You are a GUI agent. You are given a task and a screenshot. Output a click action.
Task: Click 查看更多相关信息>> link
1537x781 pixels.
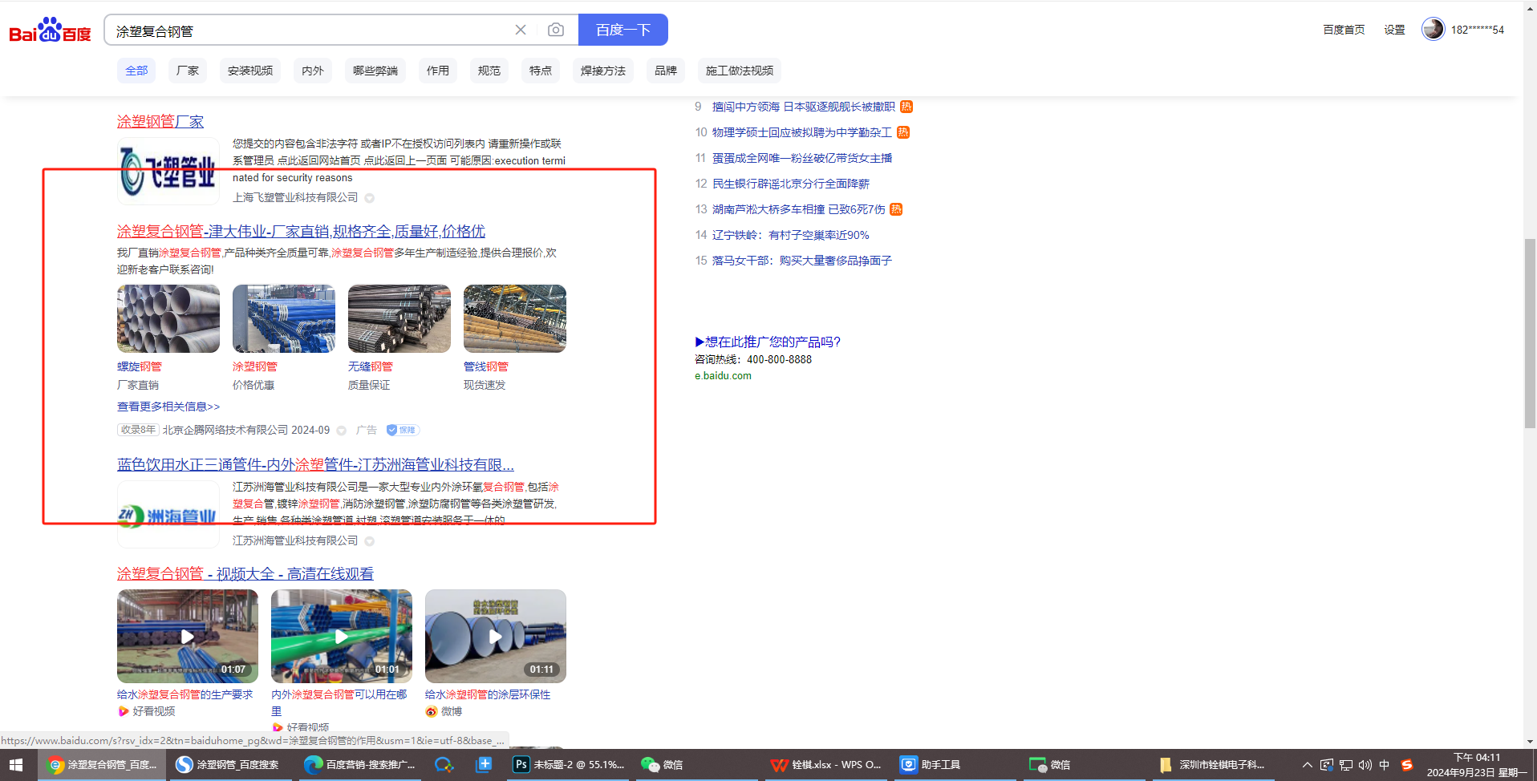click(x=168, y=407)
